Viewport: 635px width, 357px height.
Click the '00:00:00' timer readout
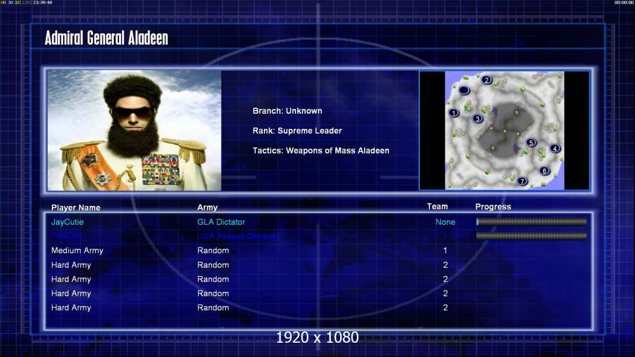624,2
